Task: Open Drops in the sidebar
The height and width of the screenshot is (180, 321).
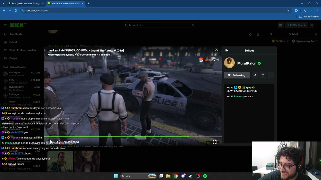Action: coord(13,58)
